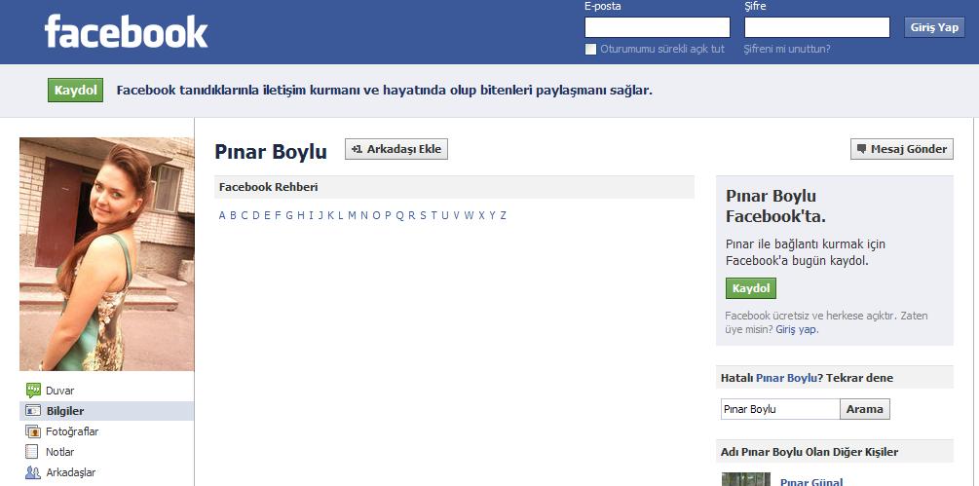Select letter Y in Facebook Rehberi
This screenshot has width=979, height=486.
492,216
